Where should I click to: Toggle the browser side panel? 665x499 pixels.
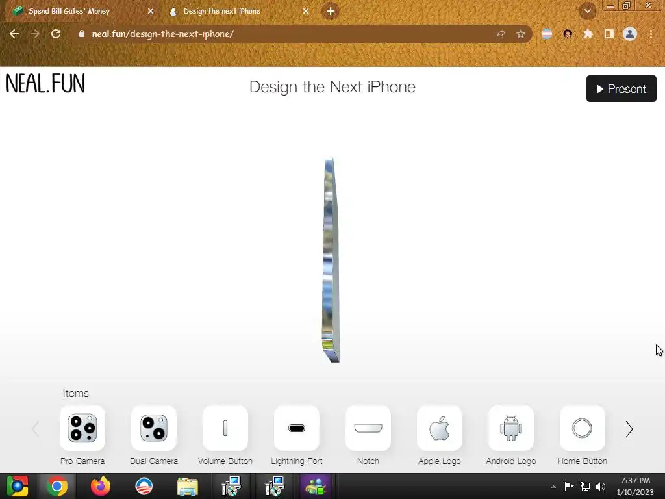609,34
